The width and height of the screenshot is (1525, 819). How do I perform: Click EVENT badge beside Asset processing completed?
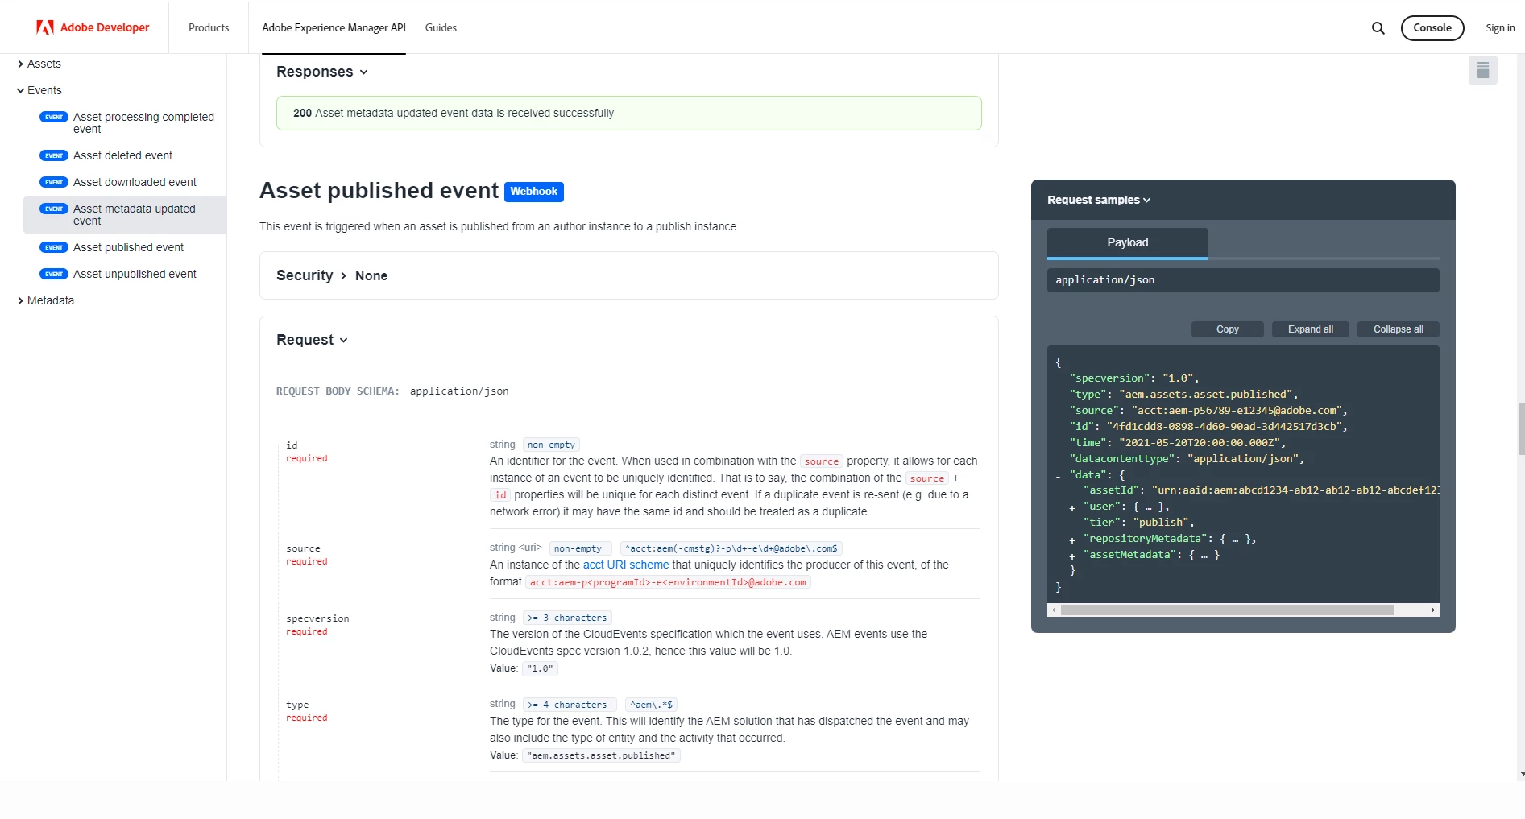tap(54, 117)
